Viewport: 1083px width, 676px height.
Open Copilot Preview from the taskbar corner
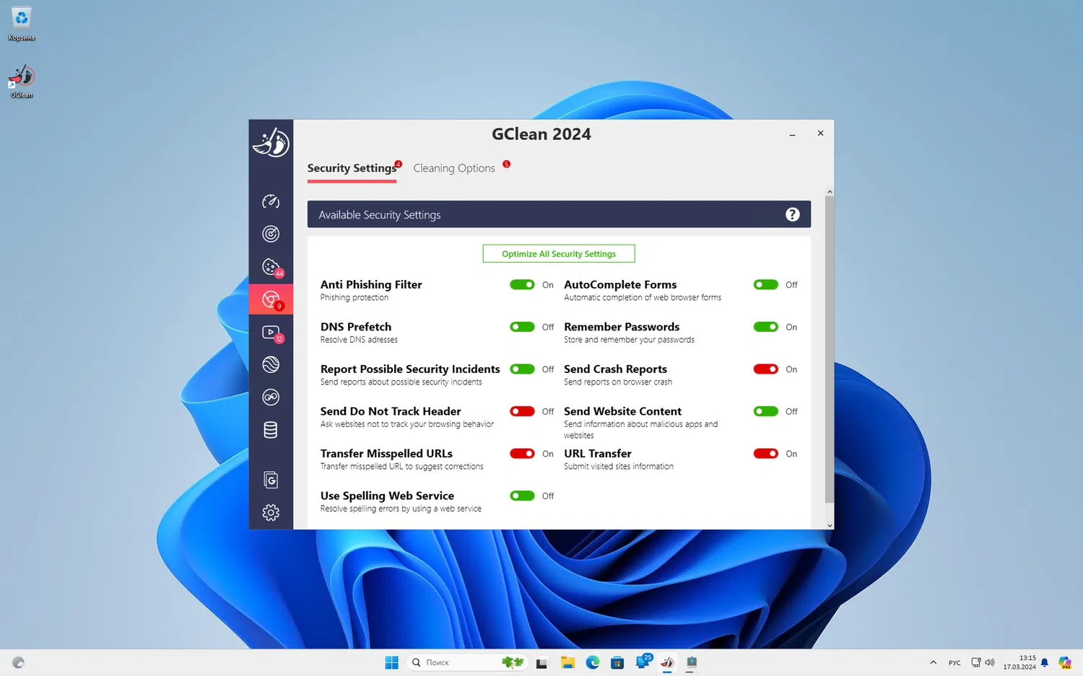pos(1065,662)
